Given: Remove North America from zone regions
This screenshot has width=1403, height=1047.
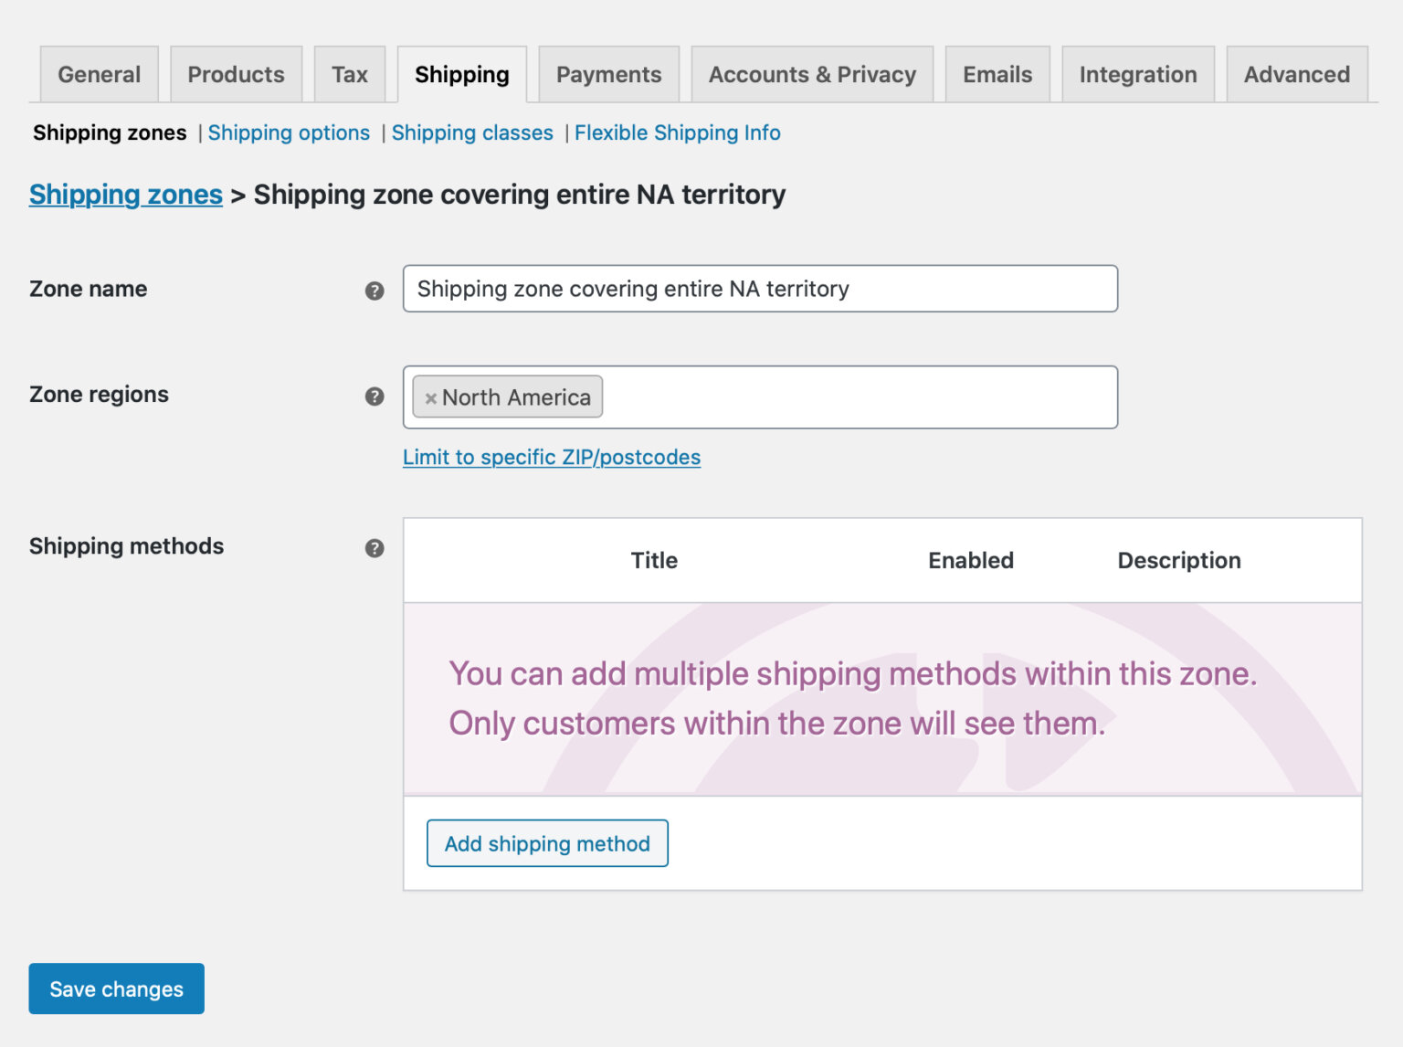Looking at the screenshot, I should [x=430, y=397].
